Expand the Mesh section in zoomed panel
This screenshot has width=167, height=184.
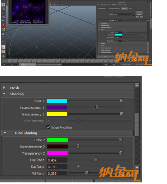tap(67, 88)
